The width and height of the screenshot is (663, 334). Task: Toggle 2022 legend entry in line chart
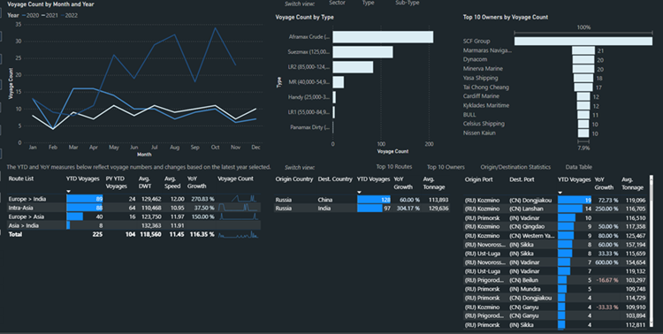point(68,15)
